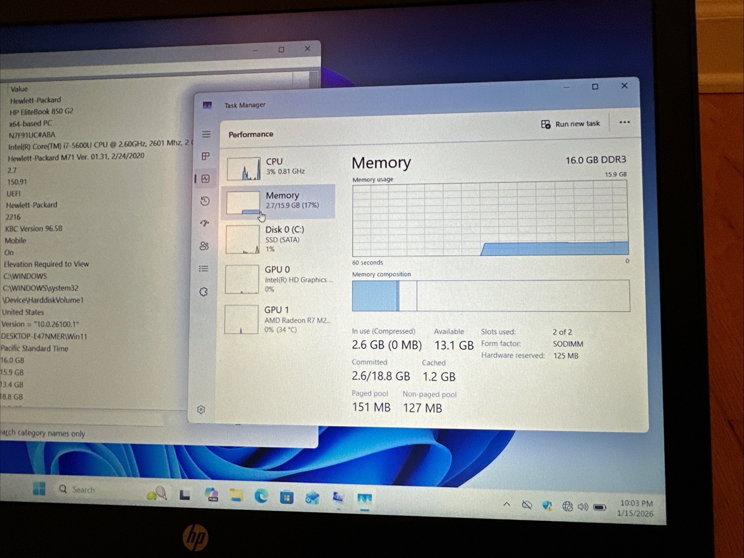Open Copilot from taskbar
The height and width of the screenshot is (558, 744).
coord(211,495)
